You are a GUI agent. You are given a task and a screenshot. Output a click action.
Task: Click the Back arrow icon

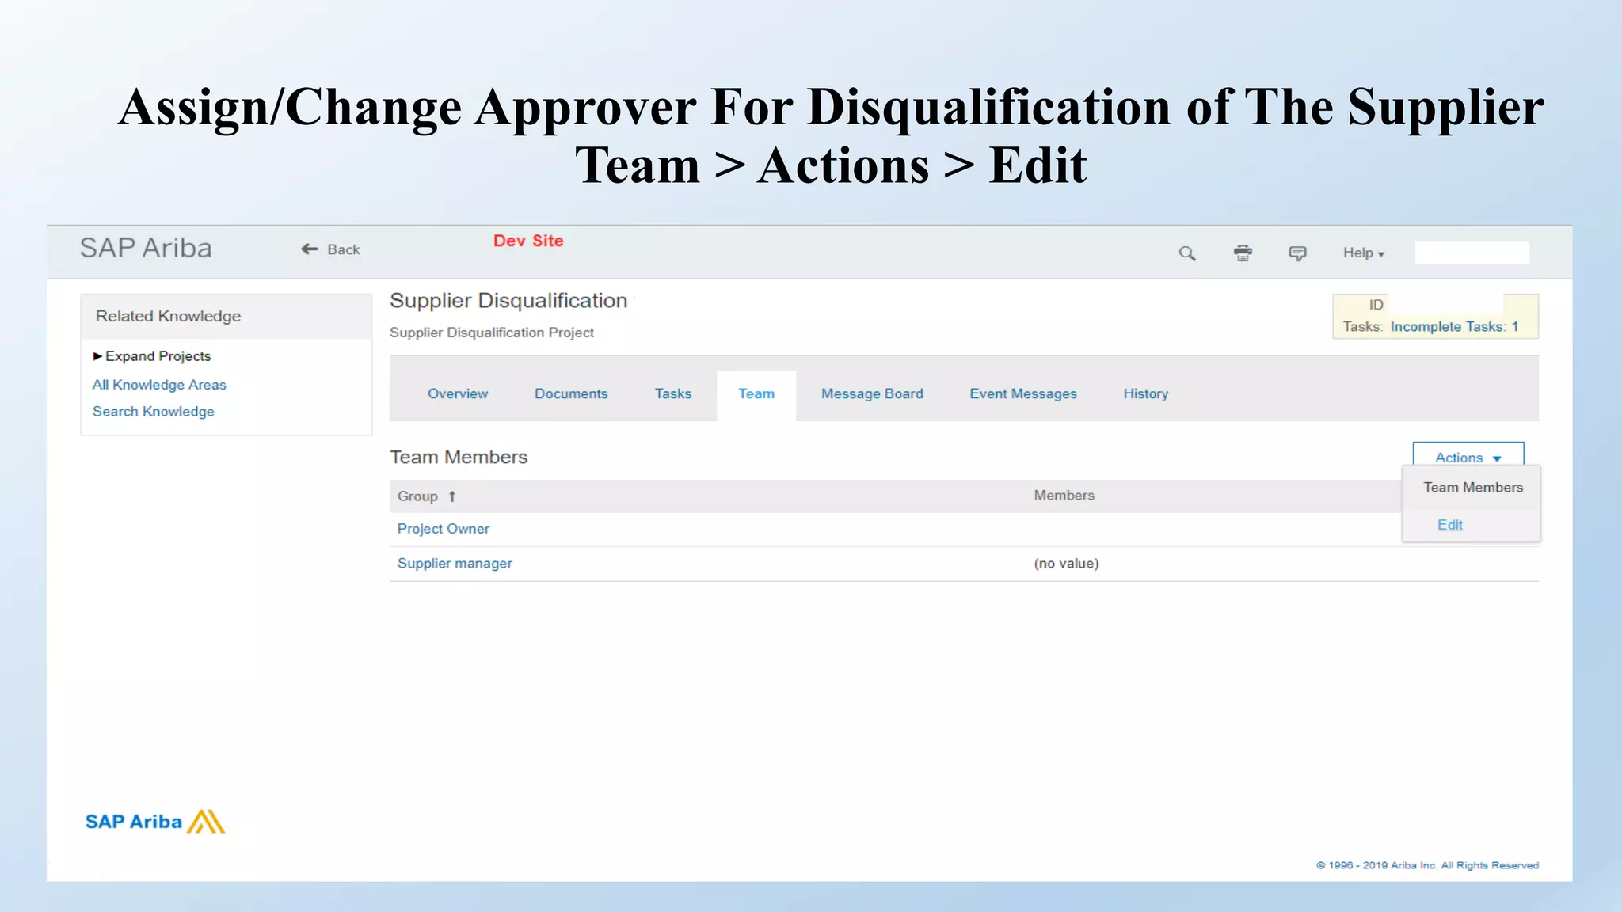(x=310, y=249)
